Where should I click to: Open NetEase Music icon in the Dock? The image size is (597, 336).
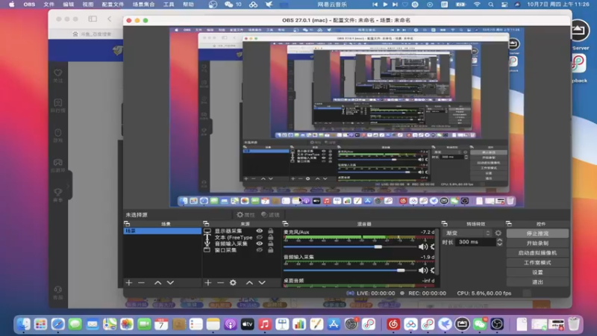click(x=393, y=324)
